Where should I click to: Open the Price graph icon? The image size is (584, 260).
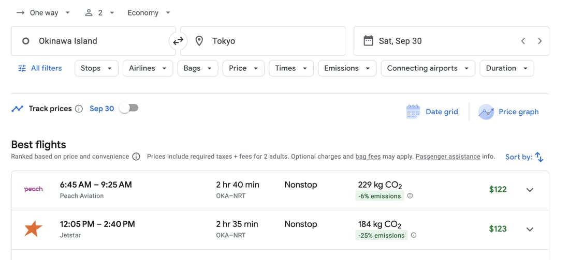486,112
